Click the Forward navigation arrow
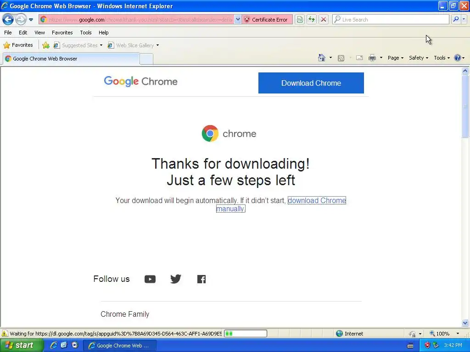This screenshot has width=470, height=352. coord(21,20)
